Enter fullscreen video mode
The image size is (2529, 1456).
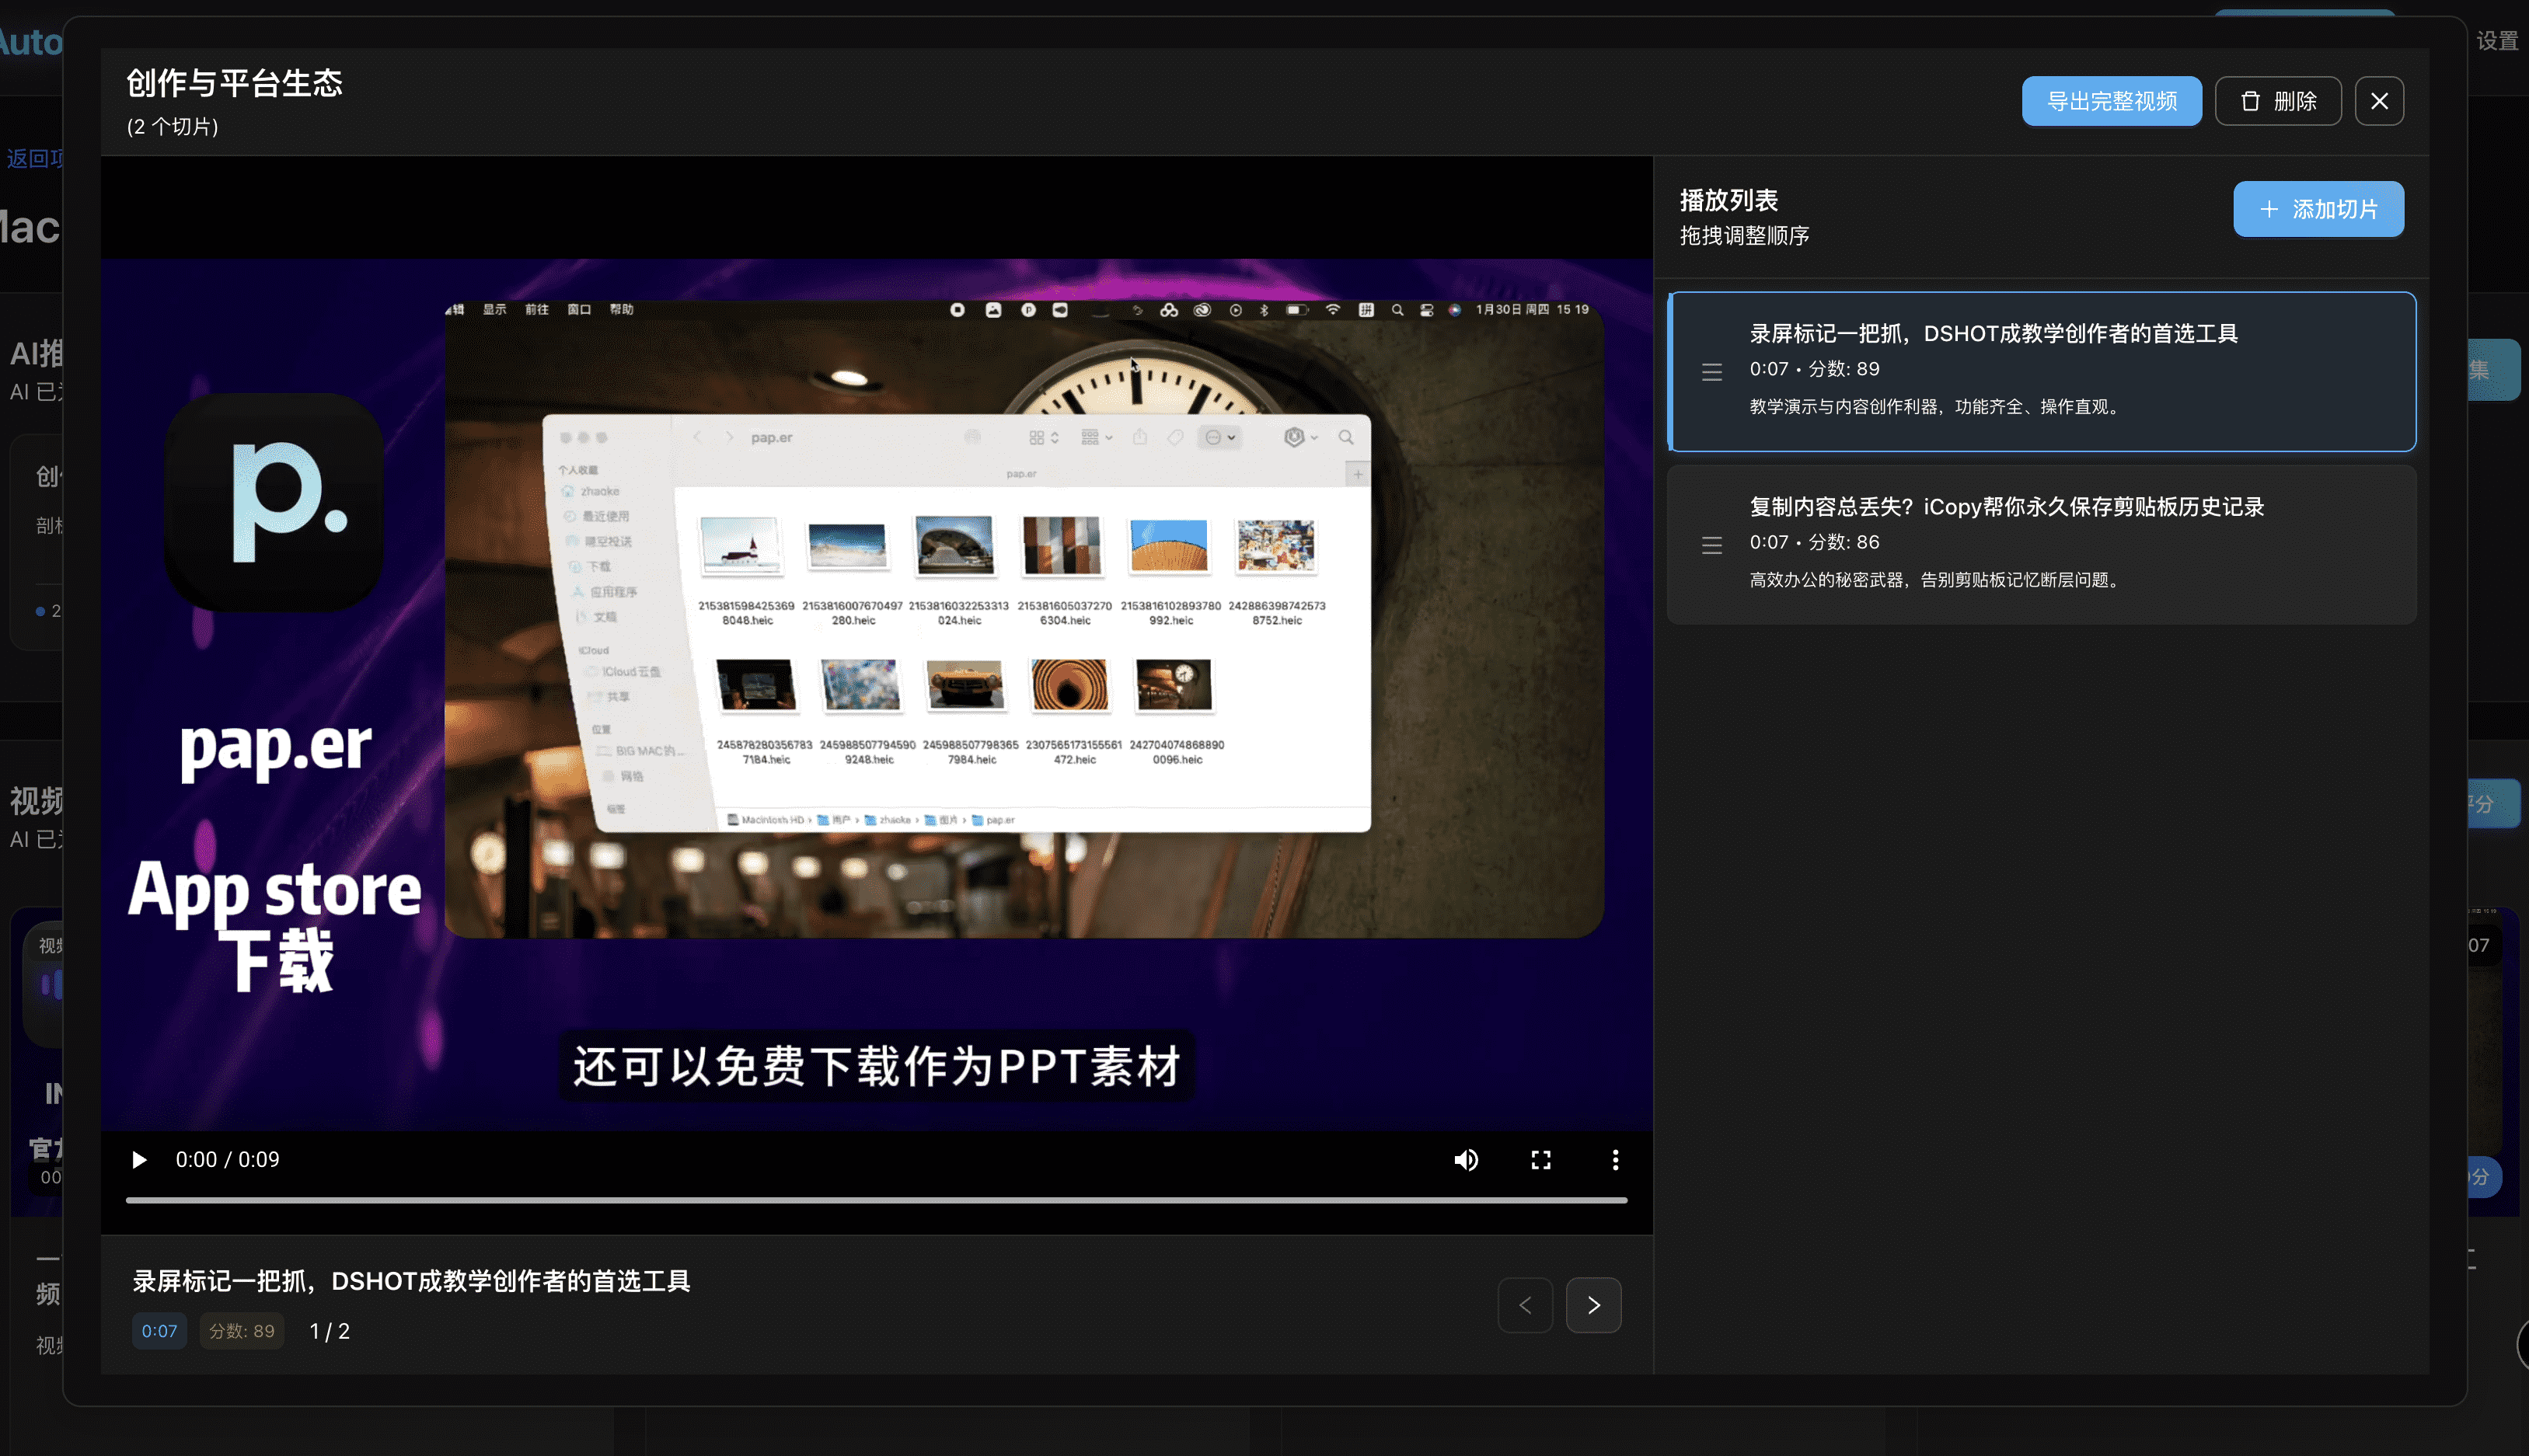(1541, 1160)
